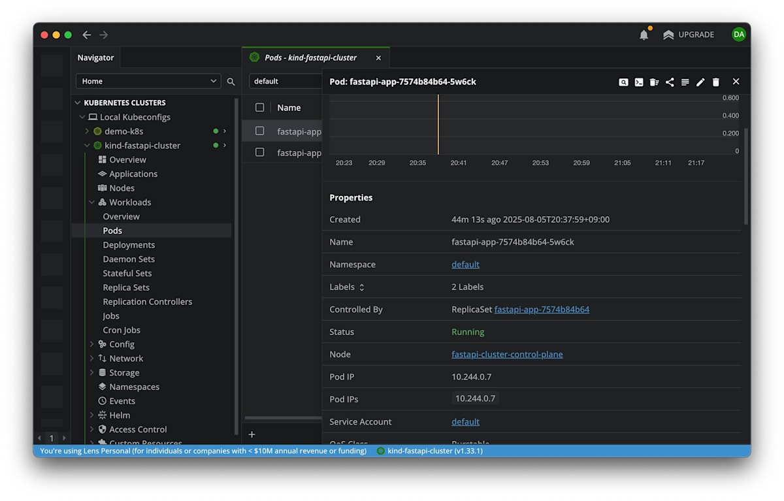
Task: Click the cluster Overview grid icon
Action: coord(102,159)
